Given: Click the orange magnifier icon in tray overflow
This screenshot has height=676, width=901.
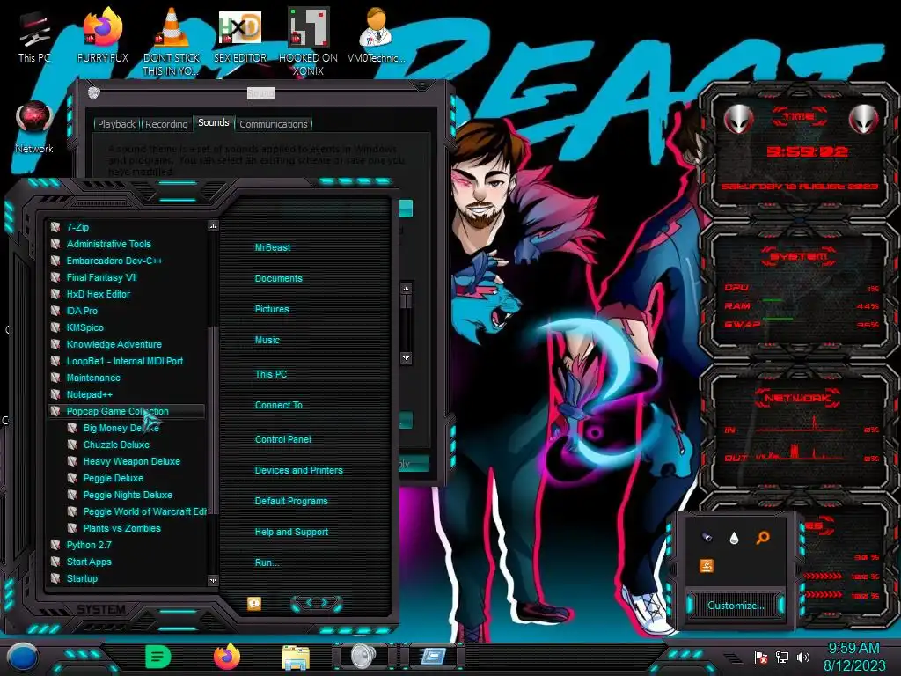Looking at the screenshot, I should 763,538.
